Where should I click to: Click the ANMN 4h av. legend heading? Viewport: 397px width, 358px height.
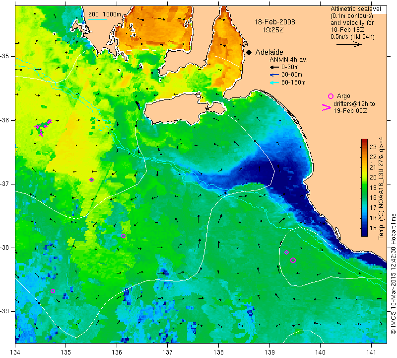coord(288,60)
